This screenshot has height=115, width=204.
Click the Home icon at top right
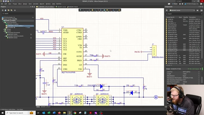coord(180,4)
